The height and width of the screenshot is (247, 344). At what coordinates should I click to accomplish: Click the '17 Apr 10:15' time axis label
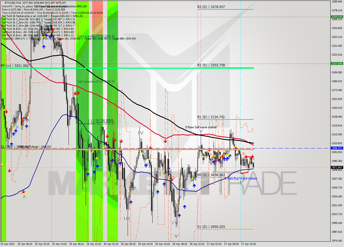[x=249, y=244]
